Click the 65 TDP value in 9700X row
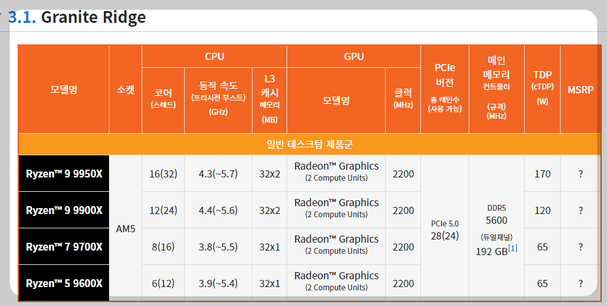Viewport: 607px width, 306px height. 542,247
